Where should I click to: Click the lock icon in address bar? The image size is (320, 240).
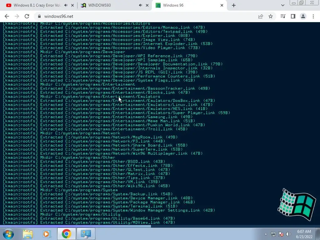coord(39,16)
